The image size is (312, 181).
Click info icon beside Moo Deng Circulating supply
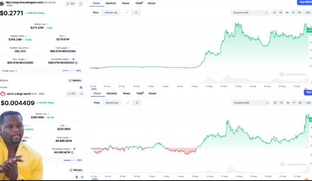tap(71, 59)
